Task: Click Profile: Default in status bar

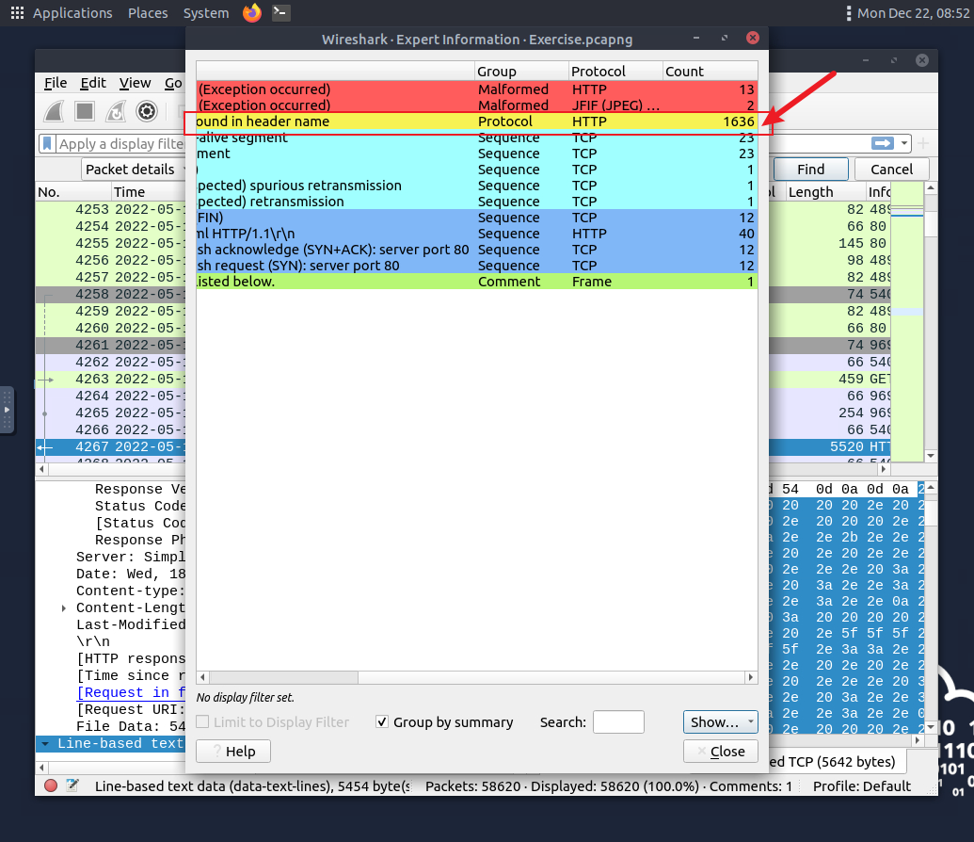Action: tap(862, 786)
